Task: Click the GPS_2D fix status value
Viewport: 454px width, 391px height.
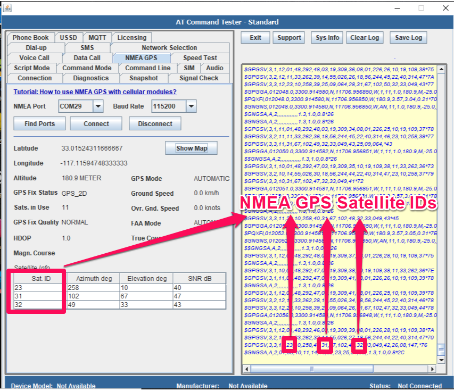Action: tap(74, 193)
